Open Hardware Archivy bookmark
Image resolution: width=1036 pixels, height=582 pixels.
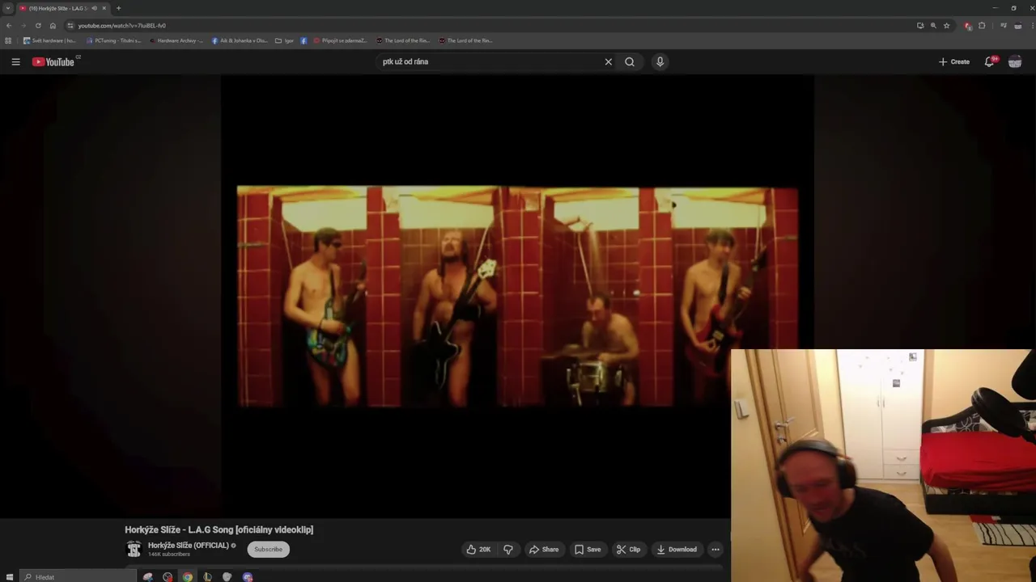[x=176, y=40]
